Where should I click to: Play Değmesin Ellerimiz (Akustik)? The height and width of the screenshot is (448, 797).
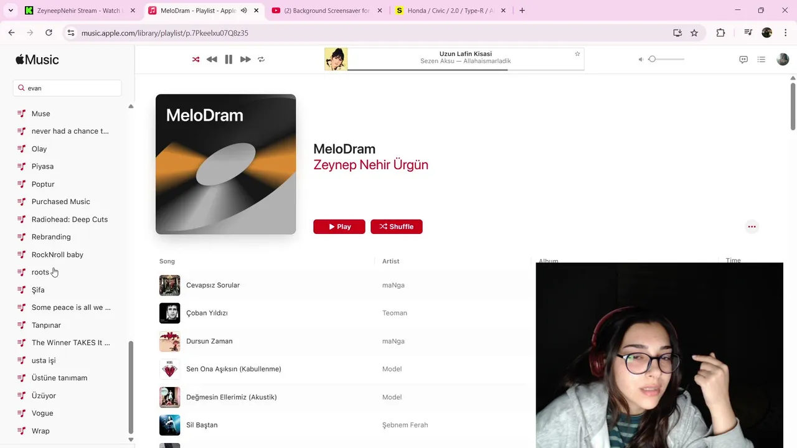[x=232, y=397]
